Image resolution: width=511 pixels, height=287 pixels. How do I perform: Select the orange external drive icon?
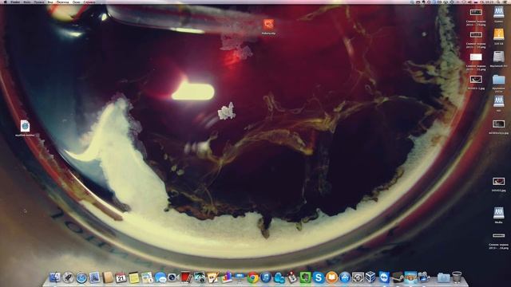coord(498,34)
